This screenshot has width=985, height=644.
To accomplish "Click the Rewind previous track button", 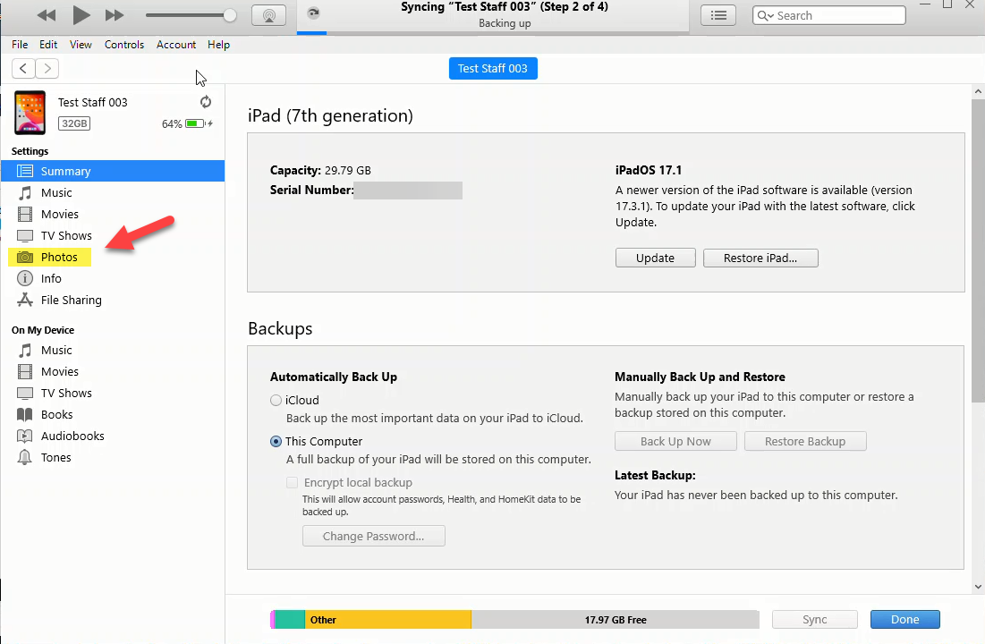I will [x=47, y=15].
